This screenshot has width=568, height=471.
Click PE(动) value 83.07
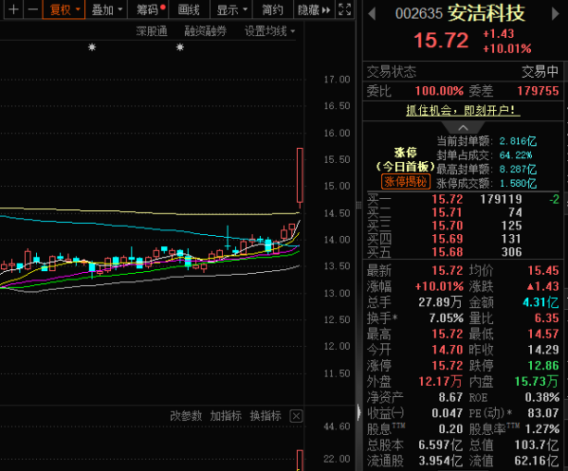[543, 412]
